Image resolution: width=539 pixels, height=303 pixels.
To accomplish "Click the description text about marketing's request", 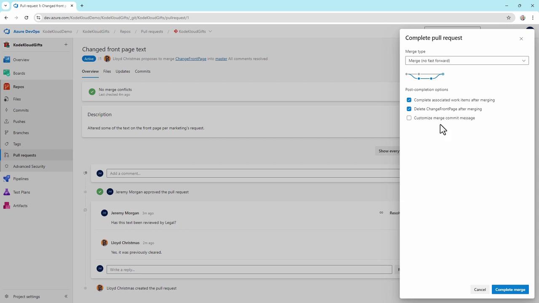I will click(146, 128).
